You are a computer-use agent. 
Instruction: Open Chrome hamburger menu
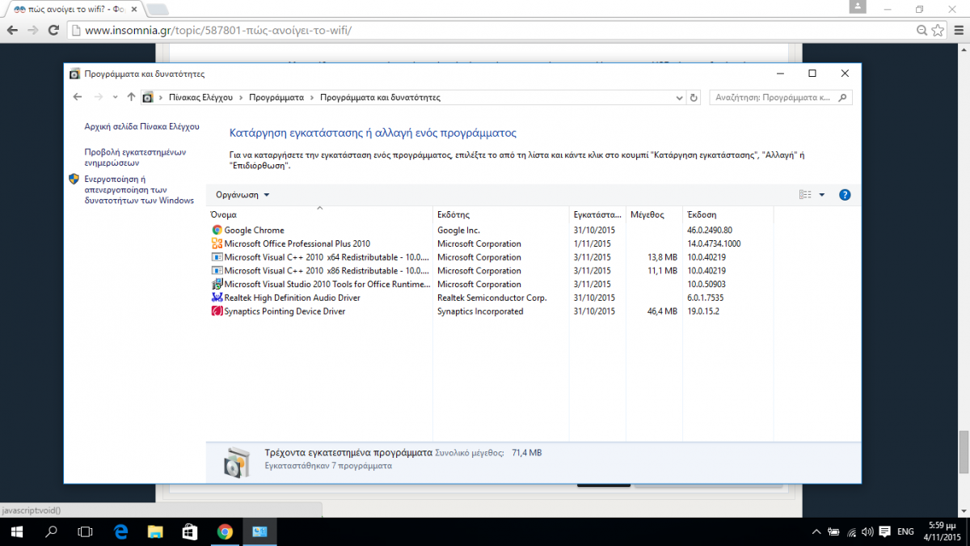(957, 30)
